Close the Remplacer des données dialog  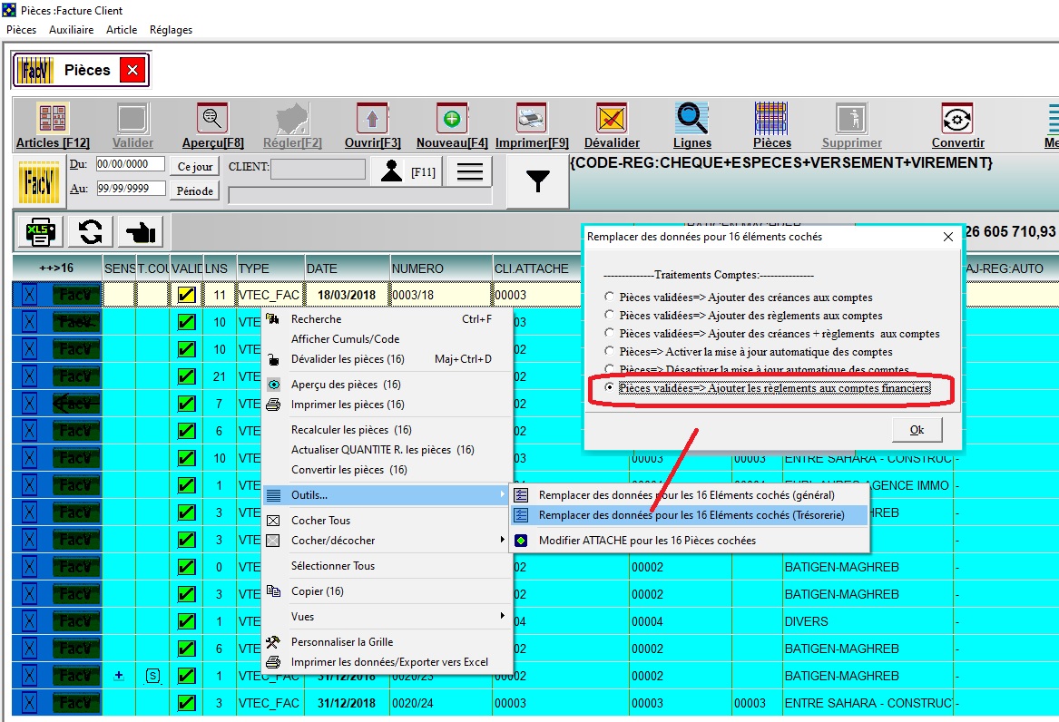(x=948, y=237)
